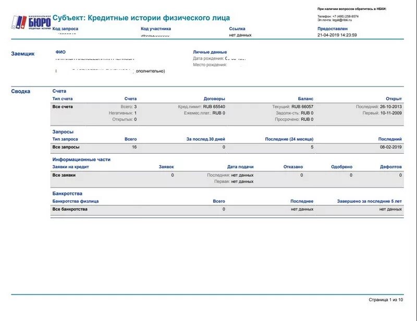Click the 'Дата рождения' field label
The image size is (417, 321).
click(208, 58)
